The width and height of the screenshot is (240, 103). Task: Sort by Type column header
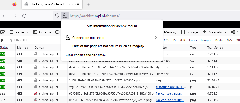tap(197, 48)
